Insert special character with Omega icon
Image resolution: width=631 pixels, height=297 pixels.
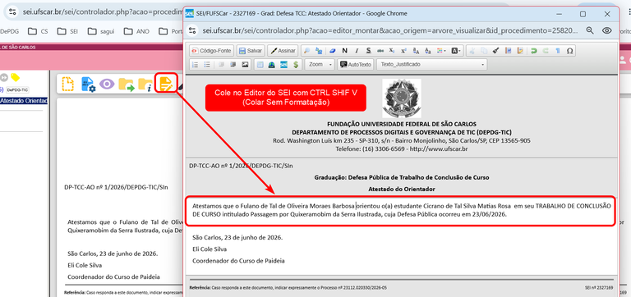[x=569, y=51]
